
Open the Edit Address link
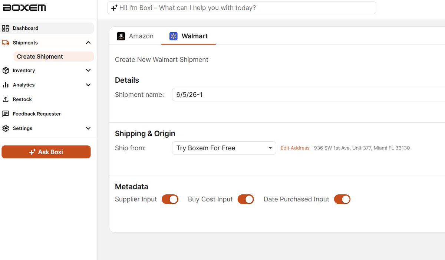[295, 148]
